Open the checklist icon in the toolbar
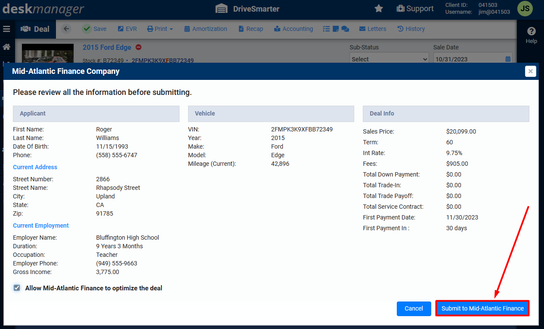 click(326, 29)
